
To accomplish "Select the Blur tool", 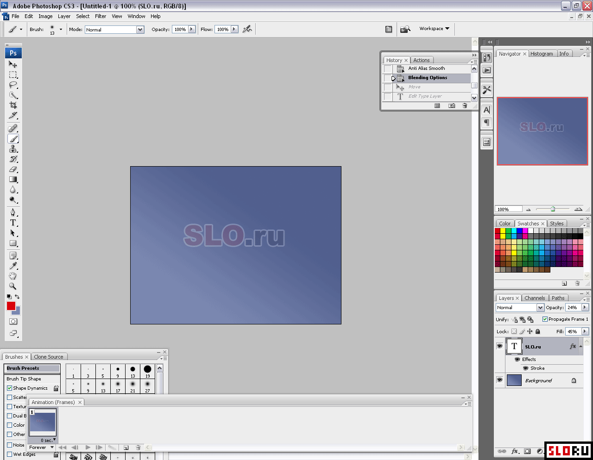I will (13, 189).
